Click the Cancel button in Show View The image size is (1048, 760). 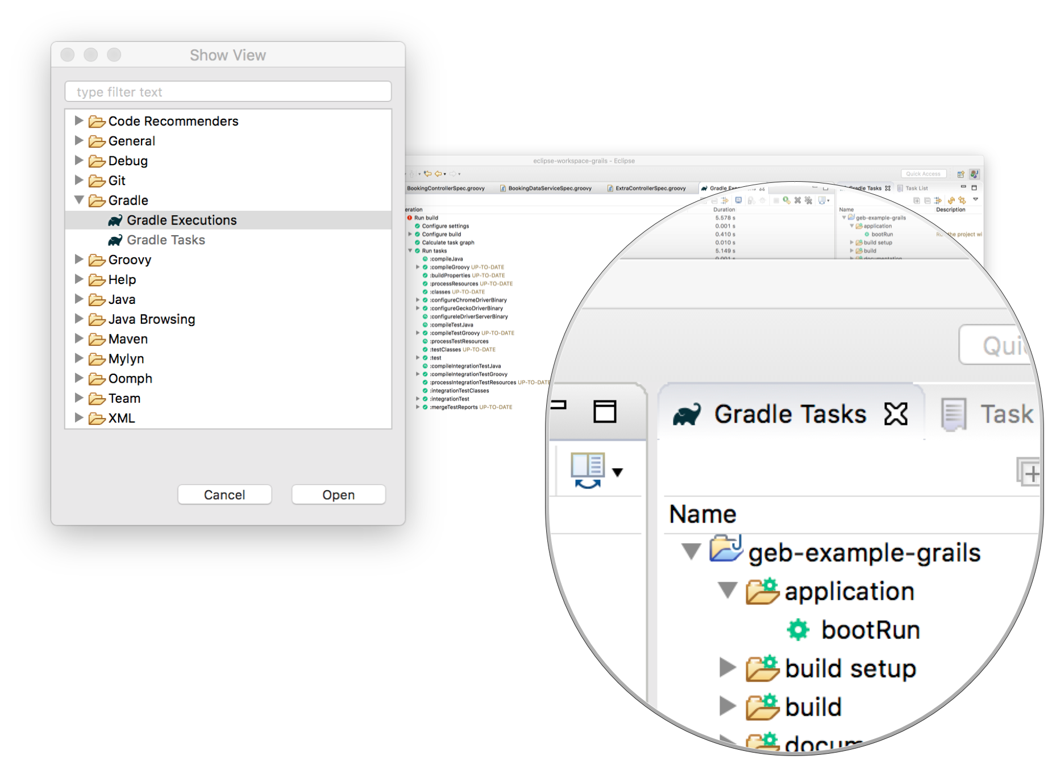(x=224, y=495)
